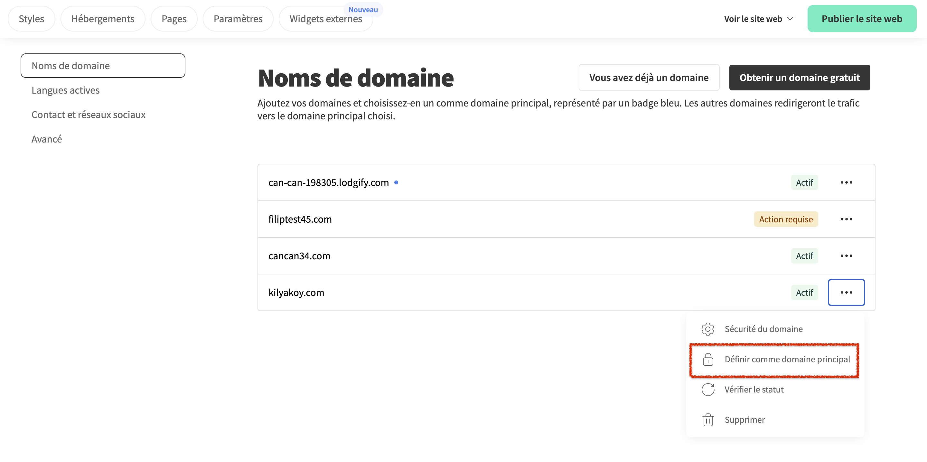This screenshot has height=462, width=927.
Task: Open options menu for can-can-198305.lodgify.com
Action: coord(846,182)
